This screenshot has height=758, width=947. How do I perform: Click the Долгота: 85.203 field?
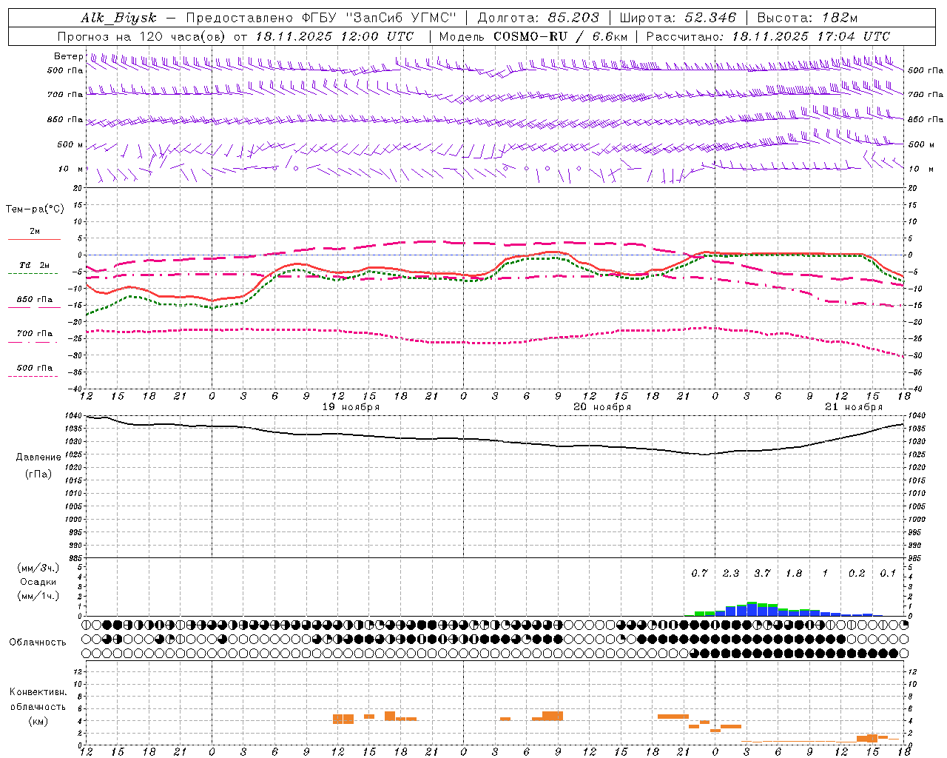click(x=539, y=18)
